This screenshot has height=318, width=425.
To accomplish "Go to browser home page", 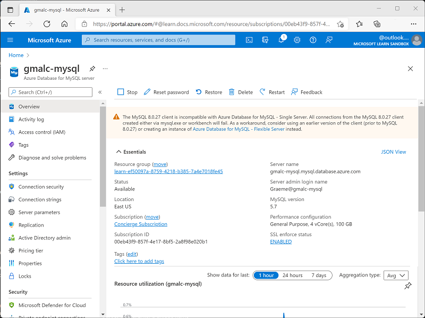I will point(64,24).
